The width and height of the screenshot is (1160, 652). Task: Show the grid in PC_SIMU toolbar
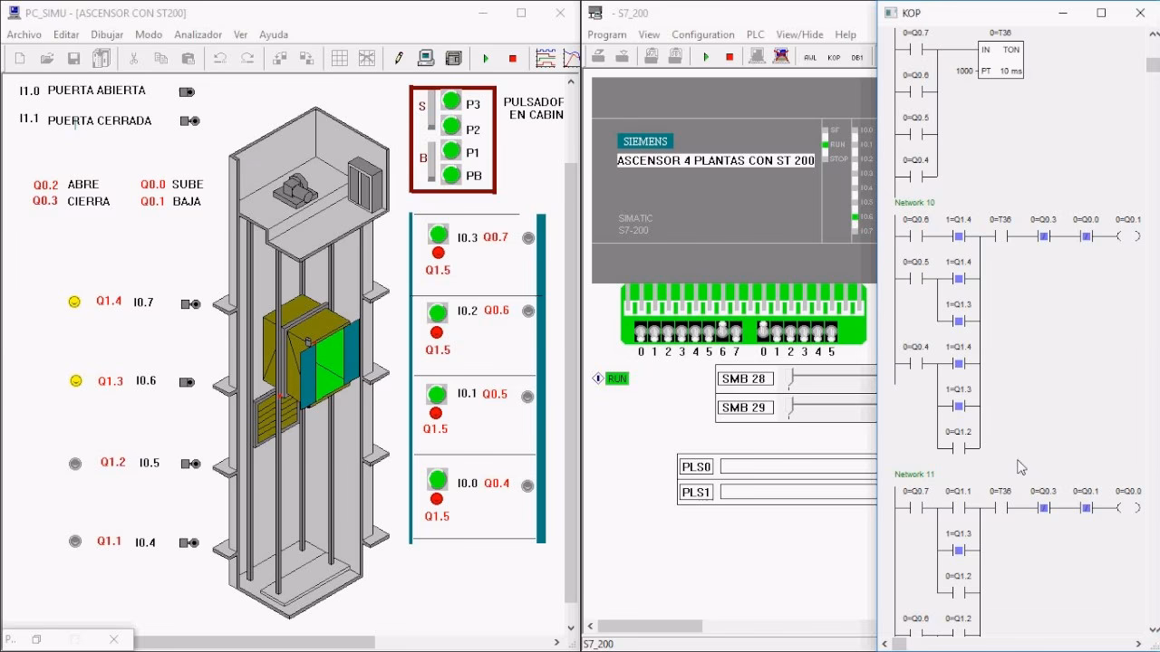pos(339,59)
